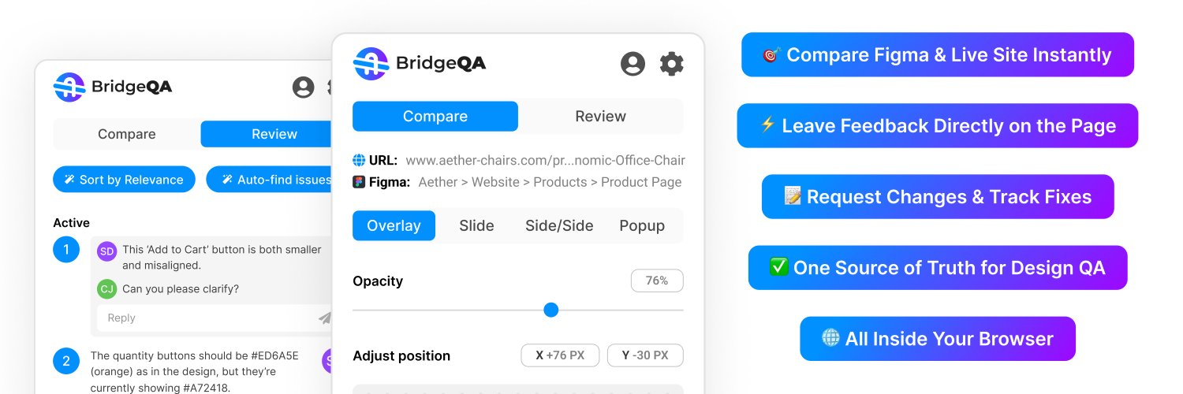Click the profile icon in the left panel
The image size is (1183, 394).
point(303,87)
